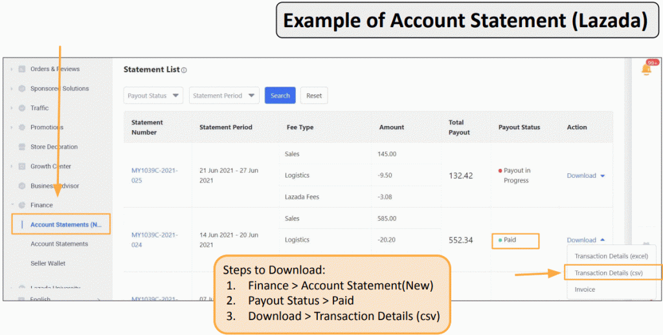Click the 585.00 sales amount

click(387, 219)
